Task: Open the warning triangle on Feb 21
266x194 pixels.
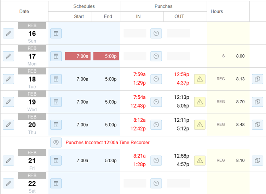Action: 199,160
